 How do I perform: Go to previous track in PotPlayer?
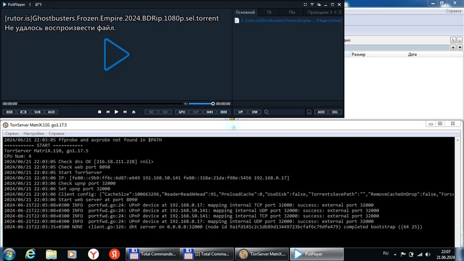click(x=108, y=112)
